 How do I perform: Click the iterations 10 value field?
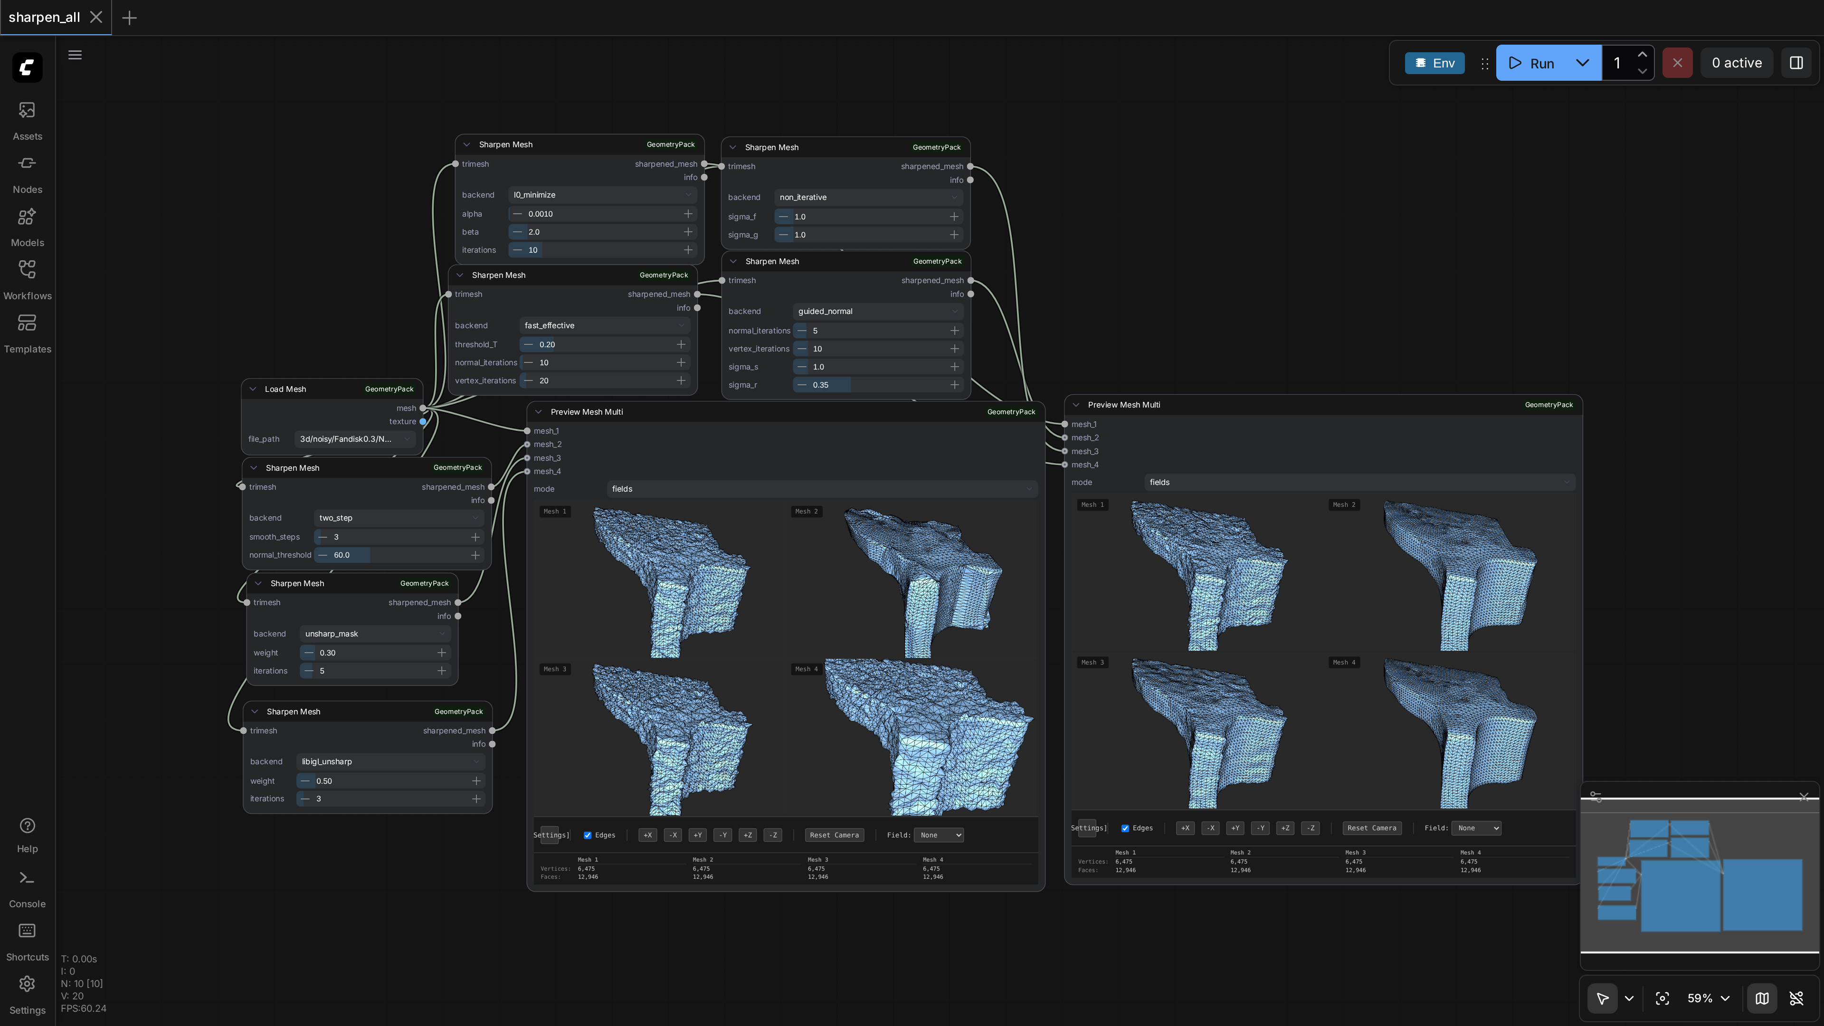point(603,249)
